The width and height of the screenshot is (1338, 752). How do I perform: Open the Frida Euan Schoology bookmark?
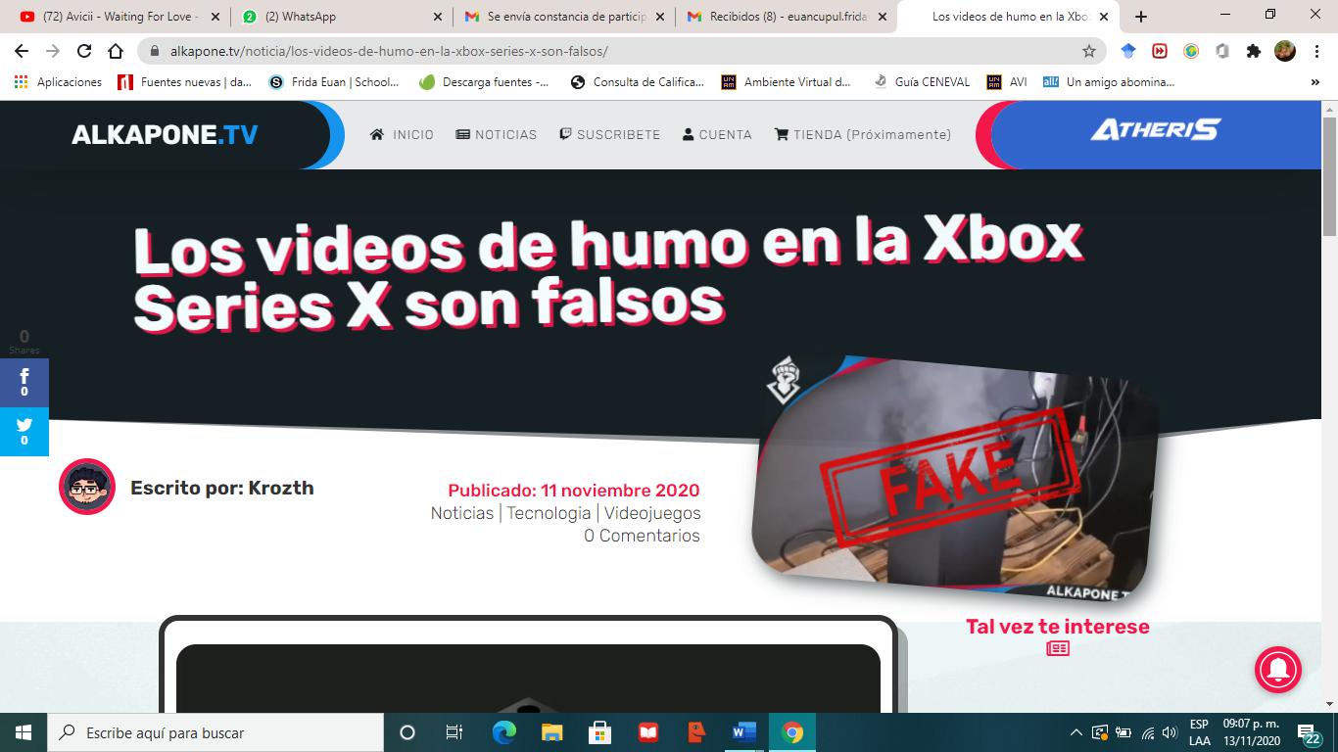(334, 82)
